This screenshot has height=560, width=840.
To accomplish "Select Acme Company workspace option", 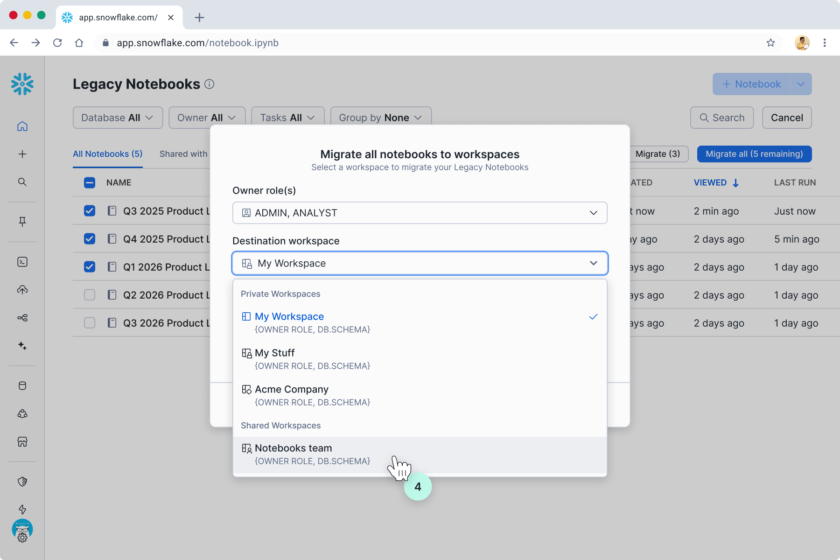I will click(420, 395).
